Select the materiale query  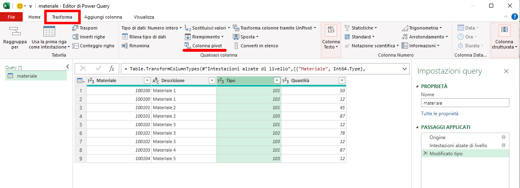pyautogui.click(x=36, y=76)
